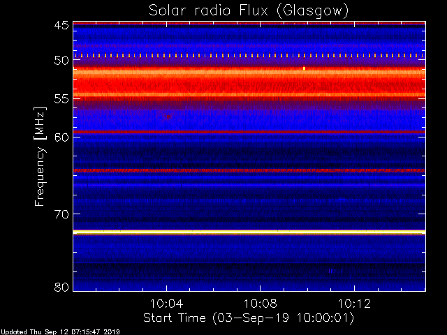This screenshot has height=335, width=447.
Task: Click the Updated timestamp text at bottom
Action: click(x=60, y=332)
